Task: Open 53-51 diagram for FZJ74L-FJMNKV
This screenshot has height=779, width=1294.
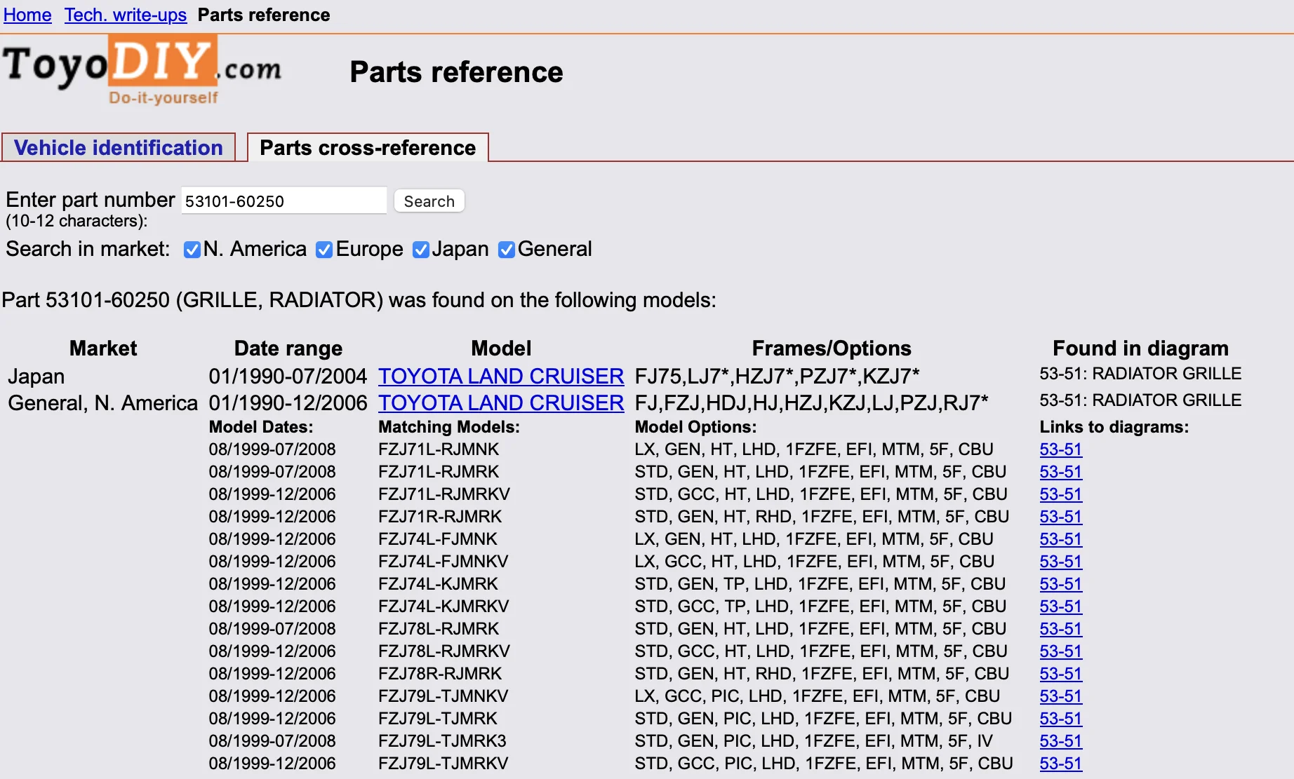Action: [1060, 562]
